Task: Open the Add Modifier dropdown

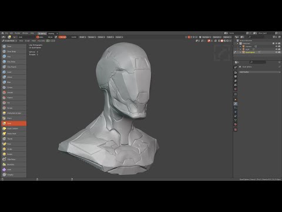Action: (260, 72)
